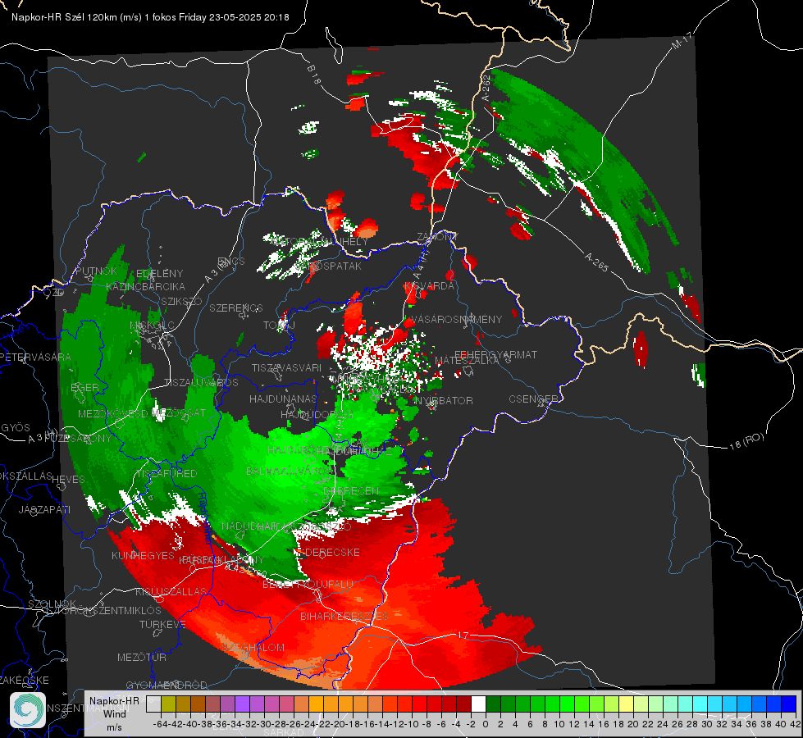
Task: Click the MÁTÉSZALKA city label
Action: pos(467,360)
